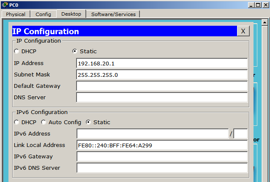Switch to the Physical tab
Viewport: 270px width, 182px height.
pyautogui.click(x=16, y=14)
